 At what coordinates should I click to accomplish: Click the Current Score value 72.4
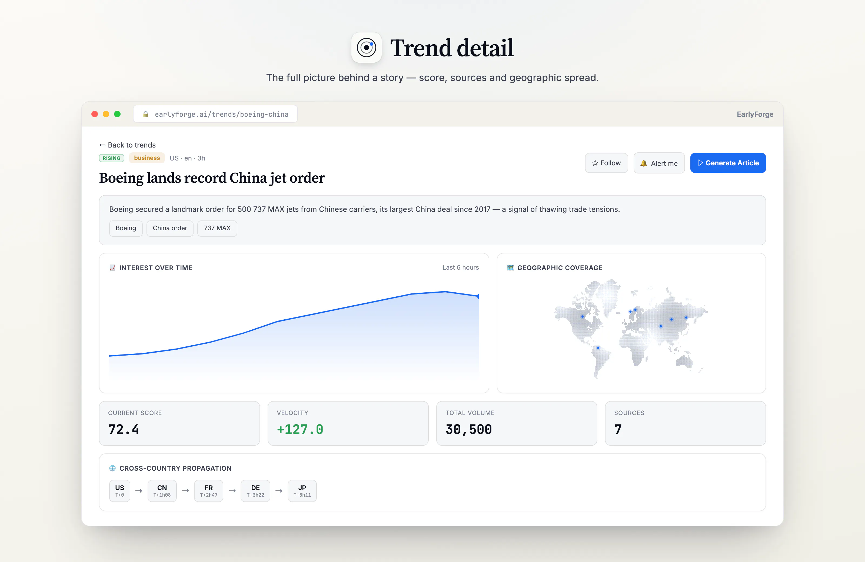124,429
